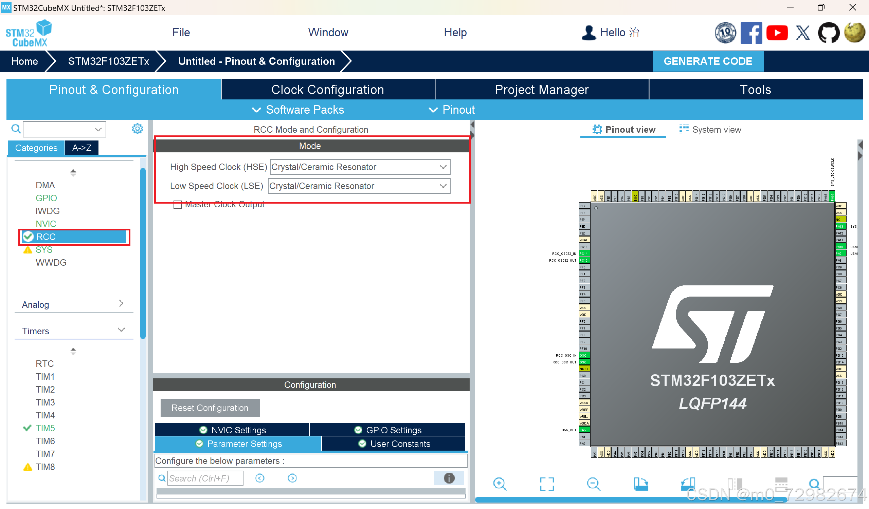Open the High Speed Clock (HSE) dropdown

[442, 167]
